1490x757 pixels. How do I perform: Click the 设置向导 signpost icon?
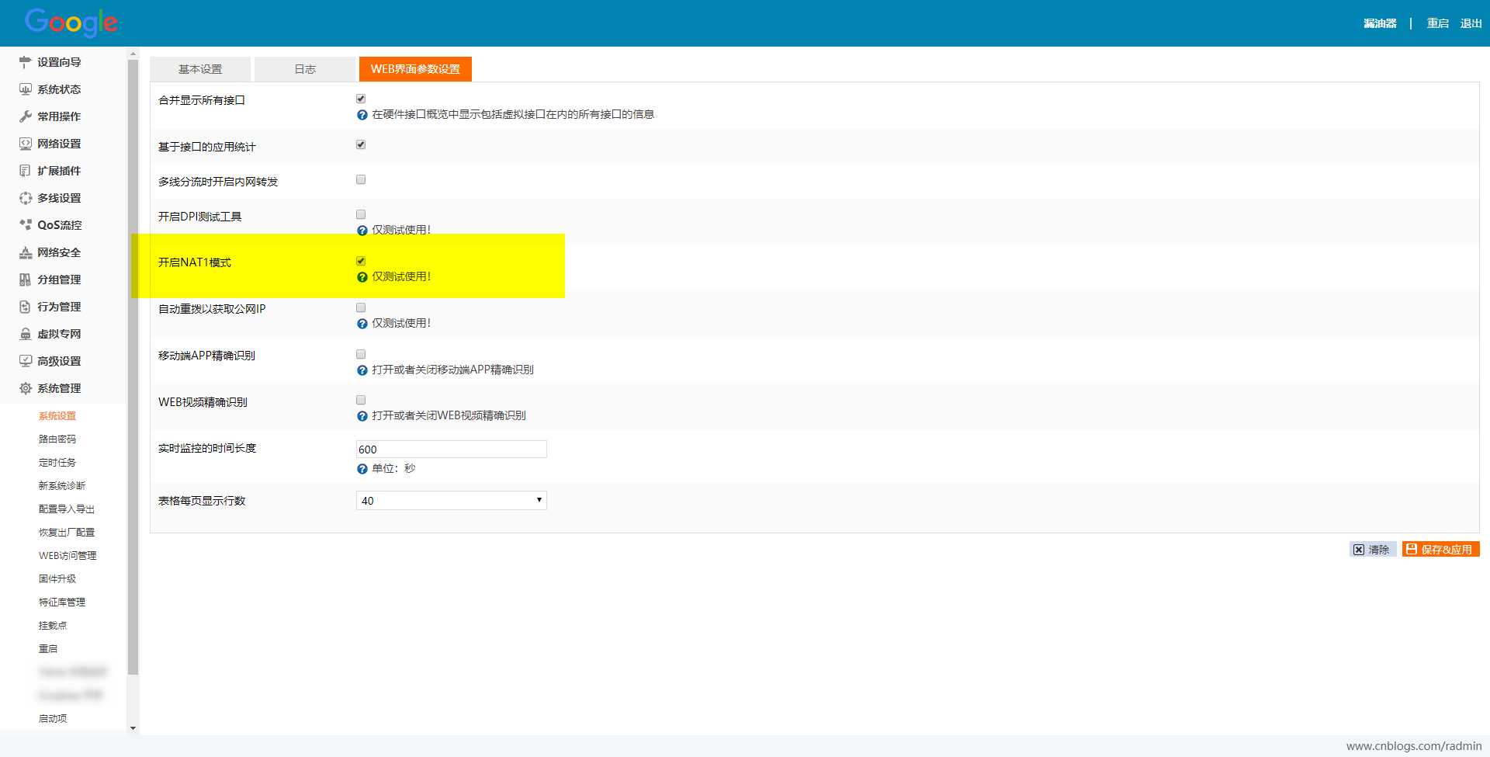pos(25,62)
